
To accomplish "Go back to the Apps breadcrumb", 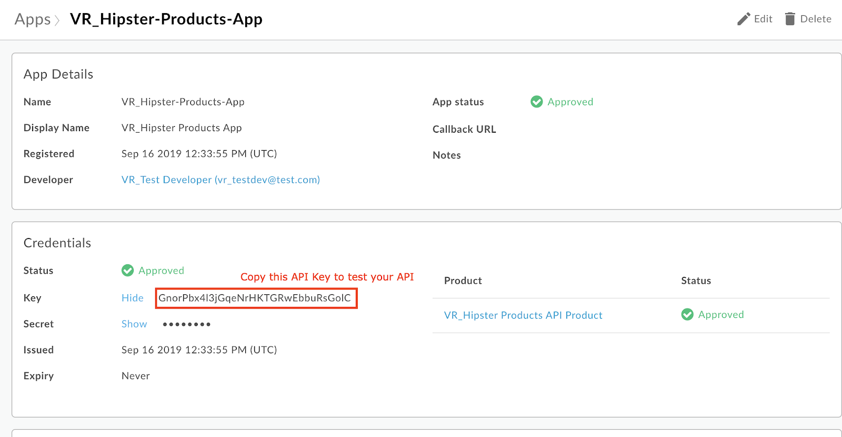I will click(x=33, y=19).
